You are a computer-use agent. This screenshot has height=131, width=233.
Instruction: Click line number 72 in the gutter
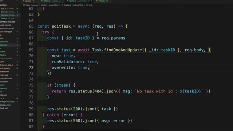(x=31, y=68)
